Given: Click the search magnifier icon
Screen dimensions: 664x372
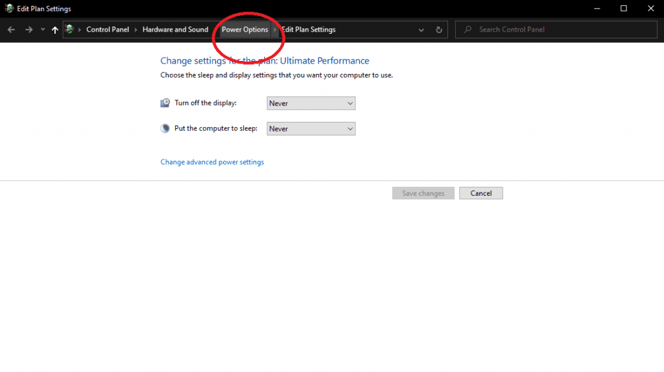Looking at the screenshot, I should (x=468, y=30).
